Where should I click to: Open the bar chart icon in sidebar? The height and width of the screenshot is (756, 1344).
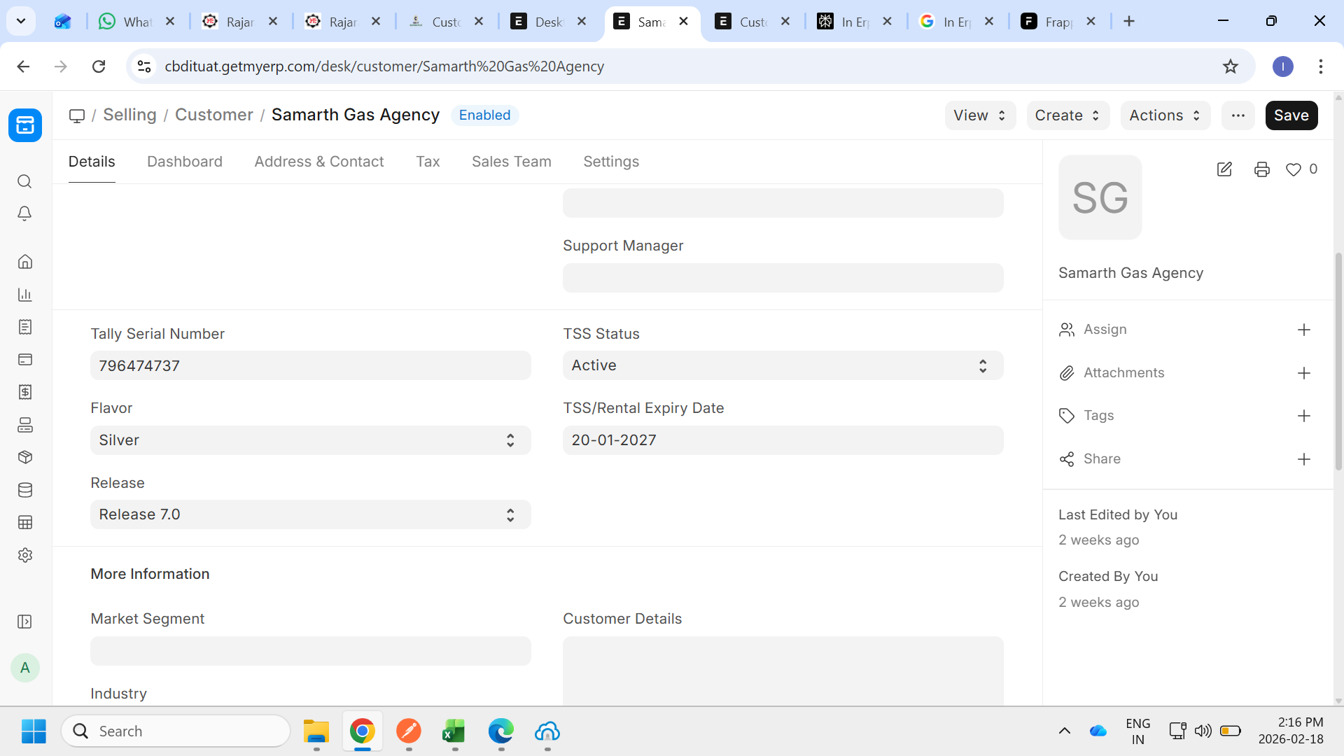click(x=24, y=294)
